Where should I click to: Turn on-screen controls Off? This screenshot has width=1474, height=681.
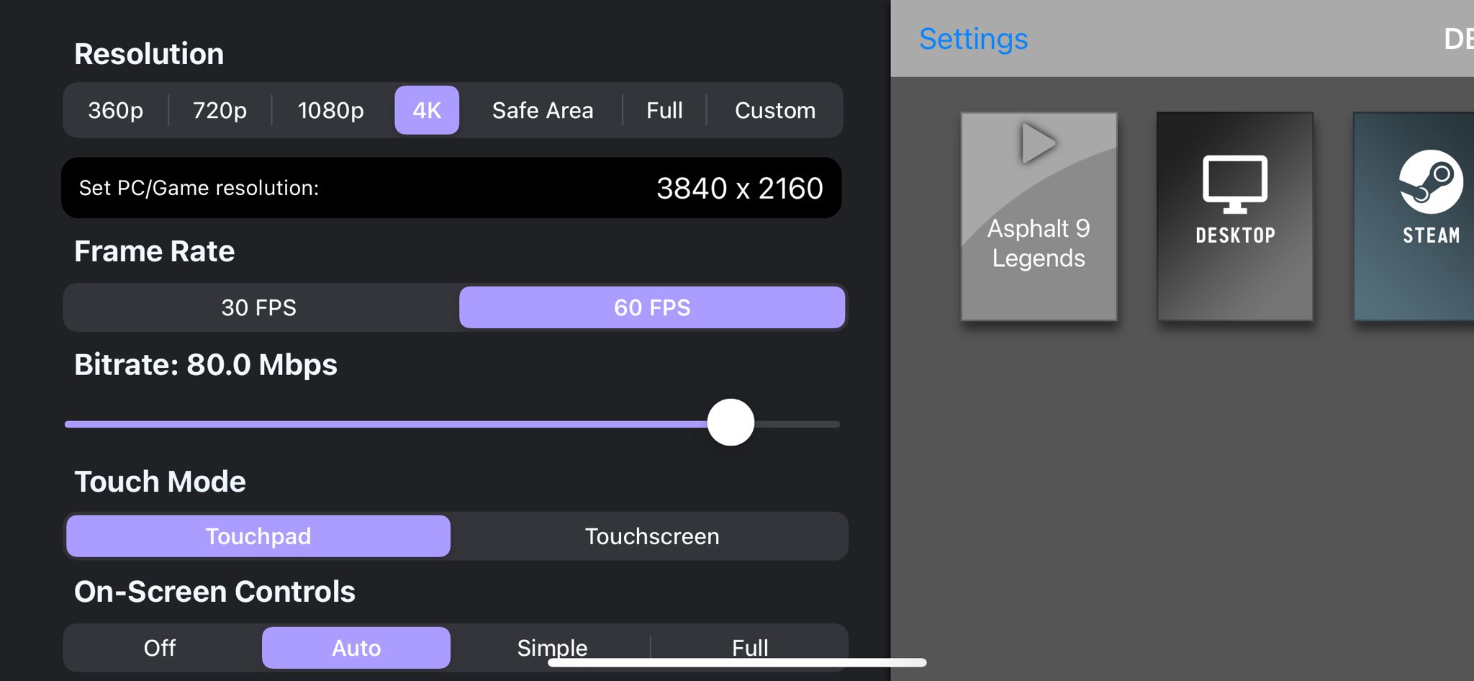[160, 646]
